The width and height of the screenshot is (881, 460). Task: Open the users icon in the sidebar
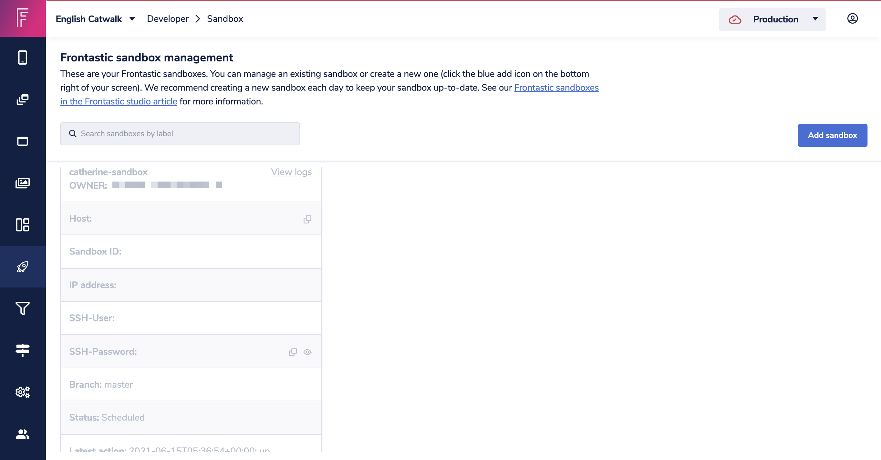pos(23,434)
